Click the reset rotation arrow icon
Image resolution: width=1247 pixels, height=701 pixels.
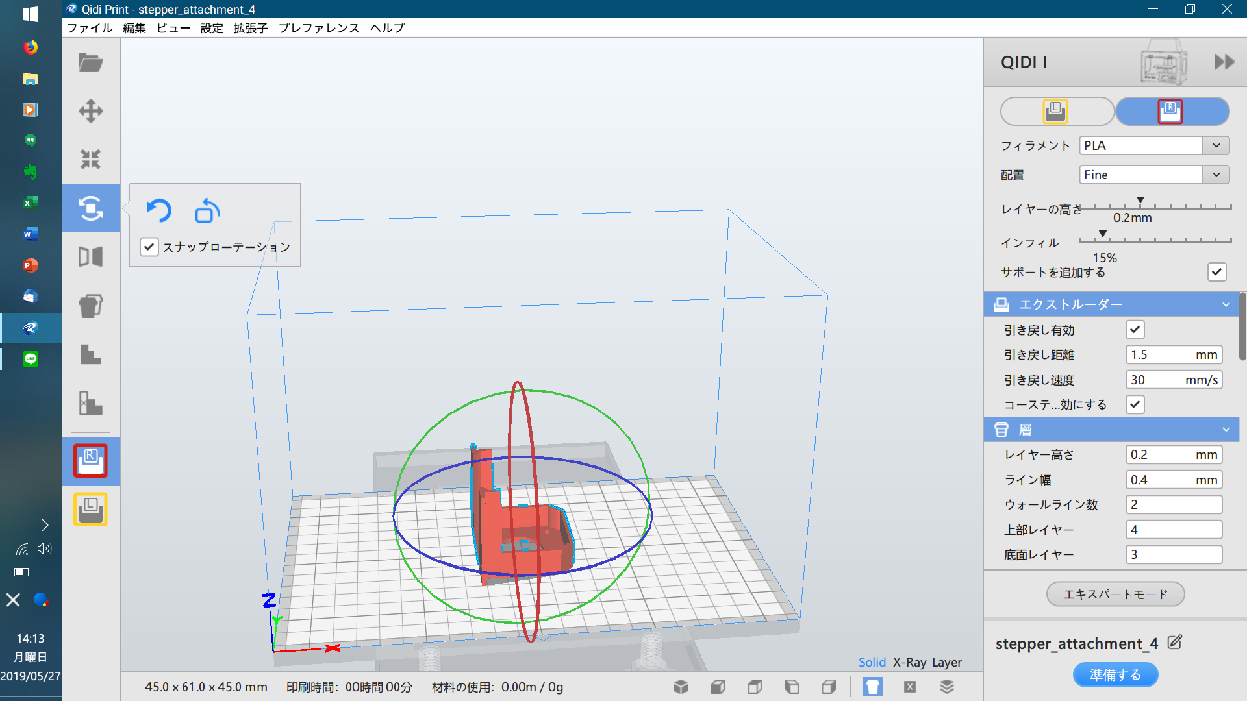click(x=158, y=210)
